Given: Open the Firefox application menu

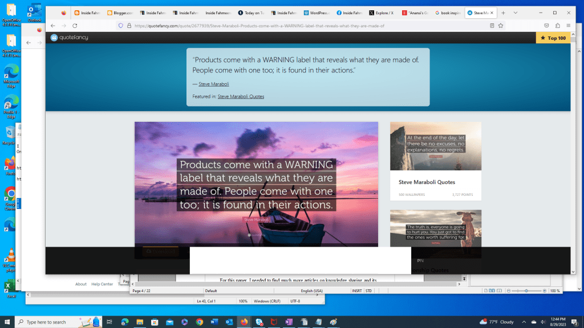Looking at the screenshot, I should (569, 26).
